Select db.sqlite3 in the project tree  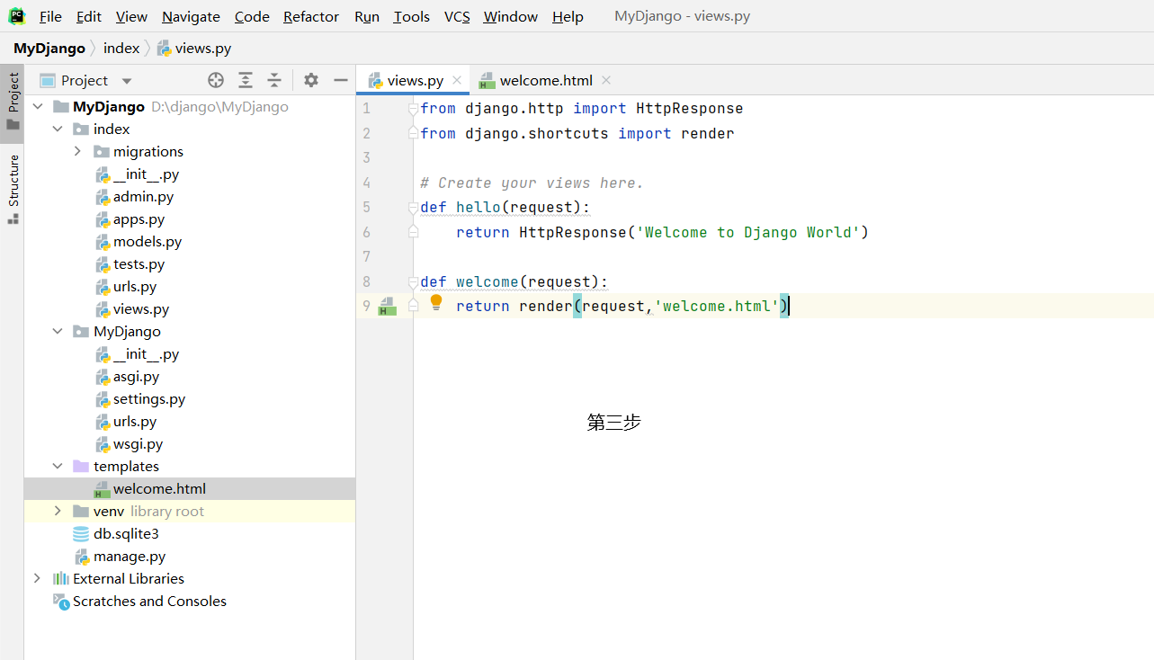tap(115, 533)
